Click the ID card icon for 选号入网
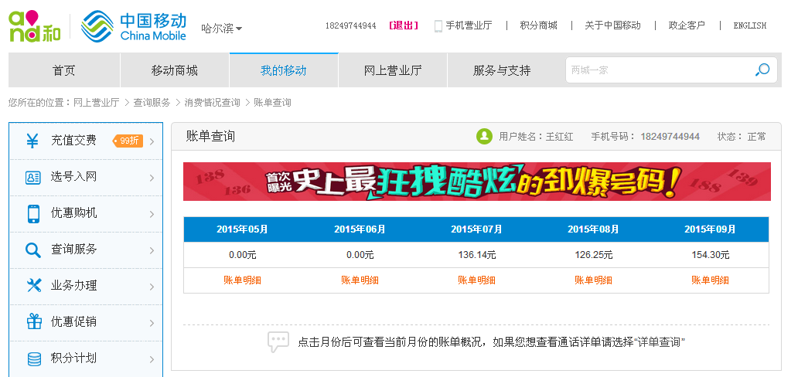This screenshot has width=798, height=377. (32, 177)
